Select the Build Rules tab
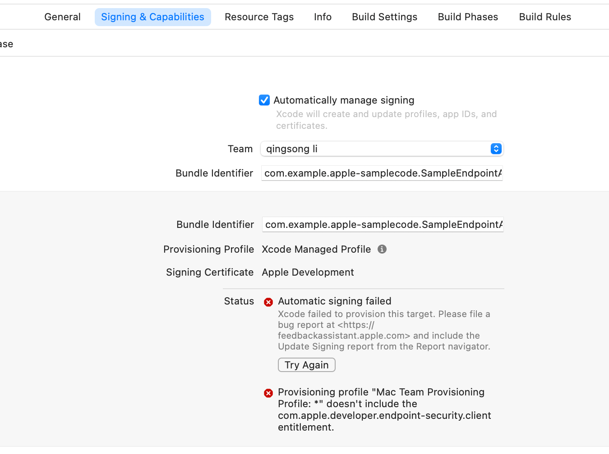The image size is (609, 454). tap(545, 17)
